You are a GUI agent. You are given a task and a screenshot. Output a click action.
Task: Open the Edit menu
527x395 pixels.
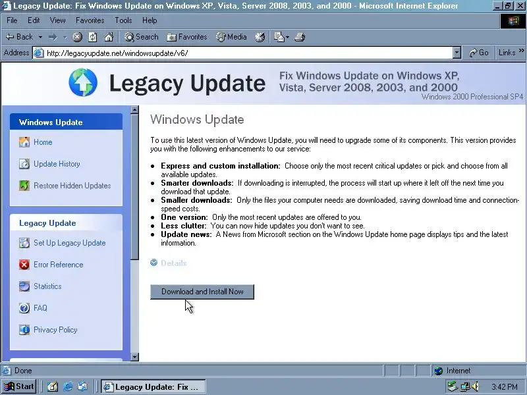(34, 20)
